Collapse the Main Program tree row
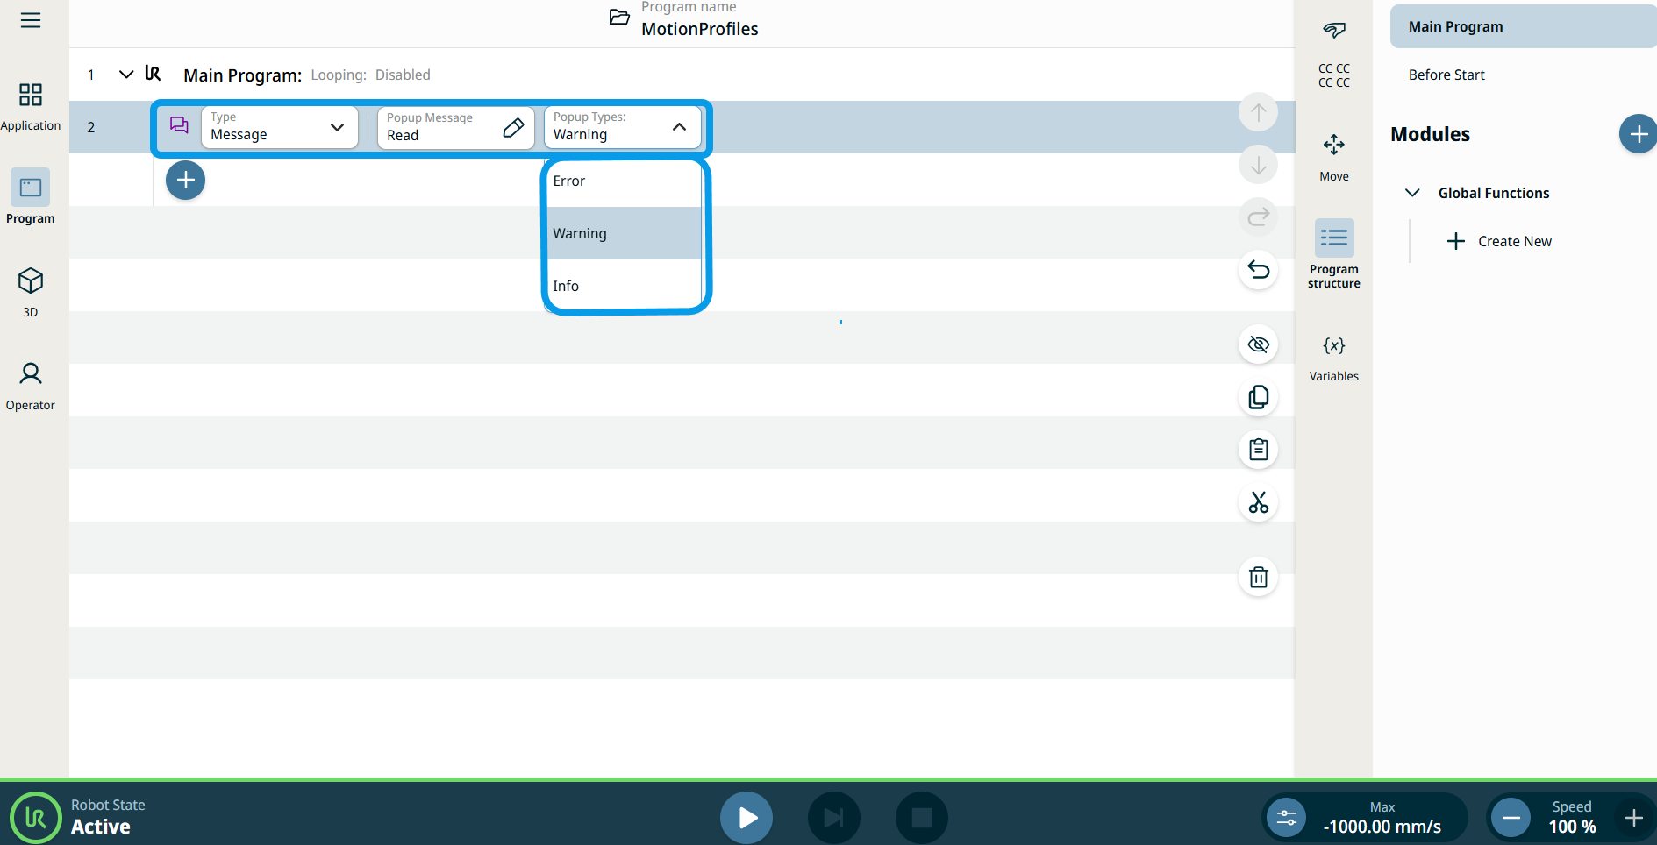Viewport: 1657px width, 845px height. (126, 75)
